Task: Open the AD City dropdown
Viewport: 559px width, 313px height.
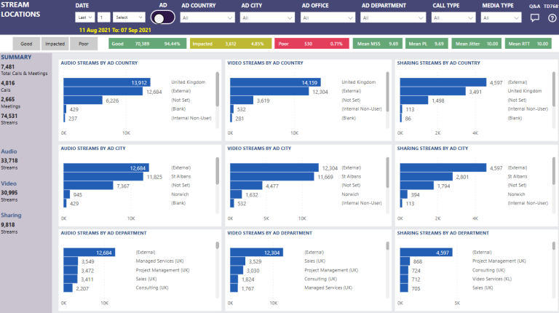Action: (x=267, y=17)
